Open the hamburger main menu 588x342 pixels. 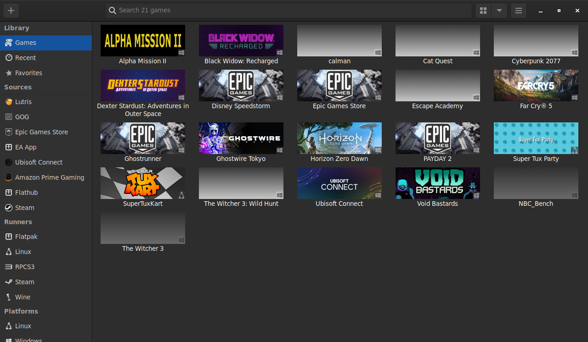(x=519, y=11)
